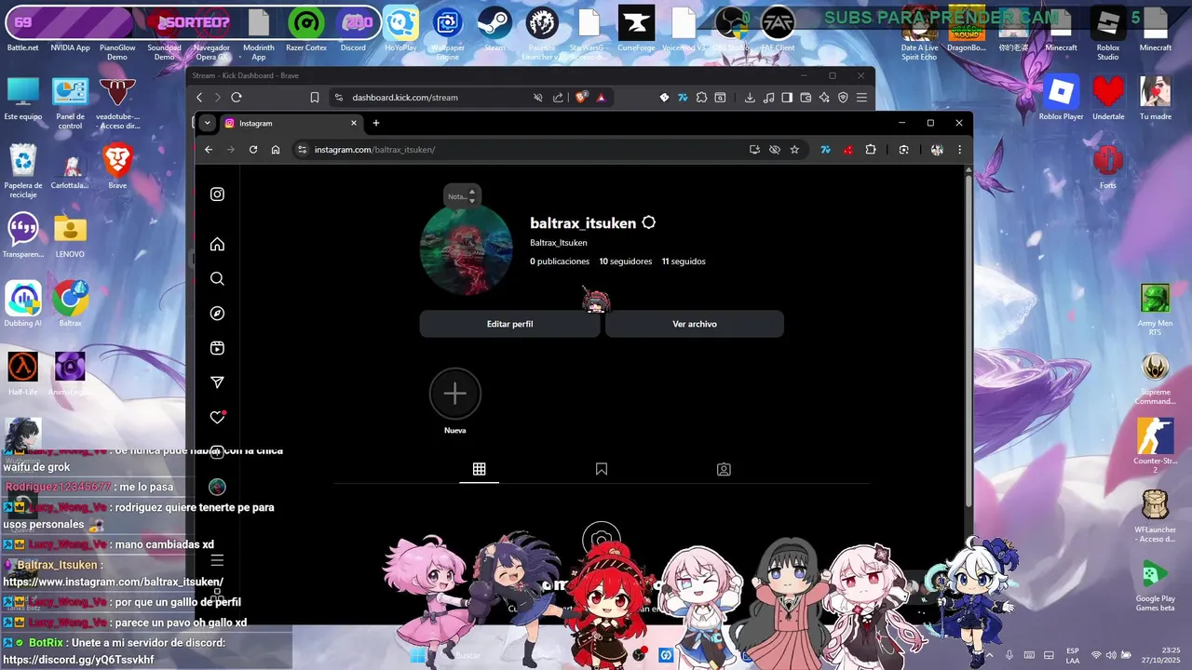Viewport: 1192px width, 670px height.
Task: Click Home button in Instagram browser toolbar
Action: click(x=276, y=149)
